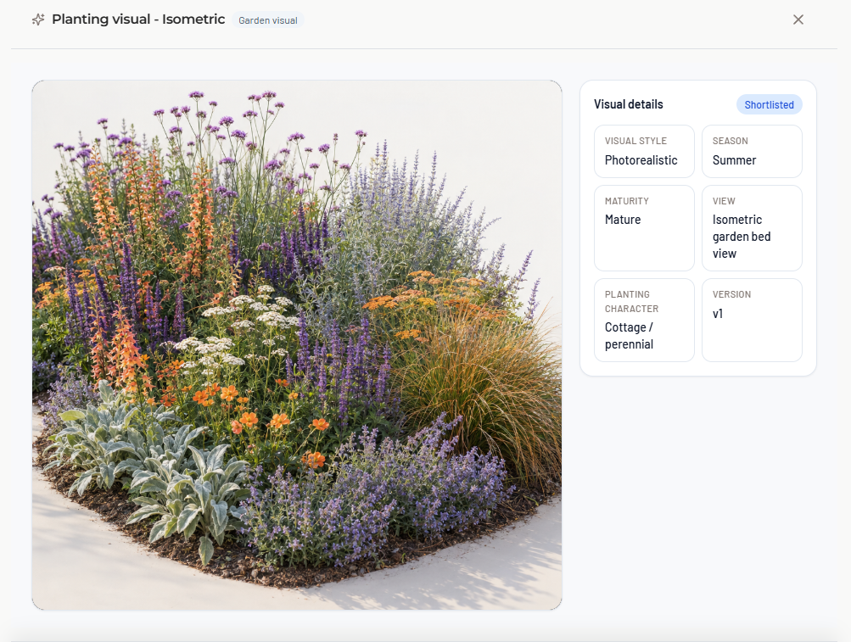851x642 pixels.
Task: Click the sparkle icon beside the title
Action: (x=38, y=20)
